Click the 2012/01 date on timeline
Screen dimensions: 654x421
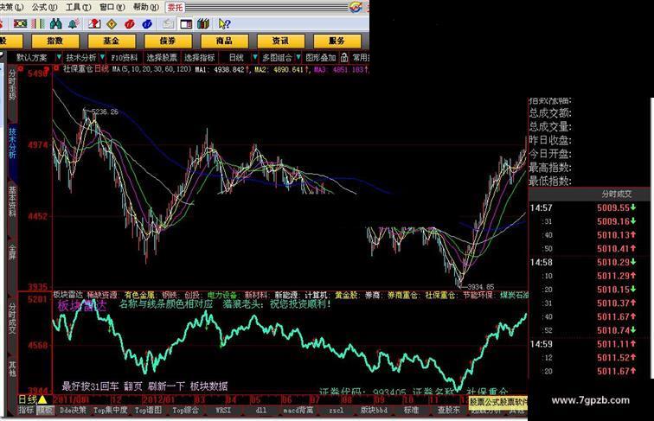point(160,399)
